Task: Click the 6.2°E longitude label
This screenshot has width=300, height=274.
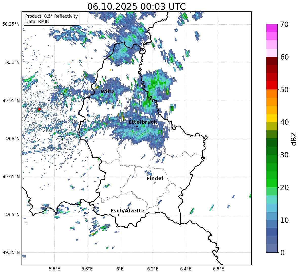Action: pos(153,269)
